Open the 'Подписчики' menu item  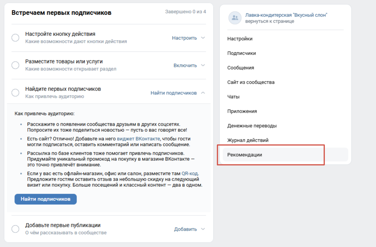(x=241, y=53)
